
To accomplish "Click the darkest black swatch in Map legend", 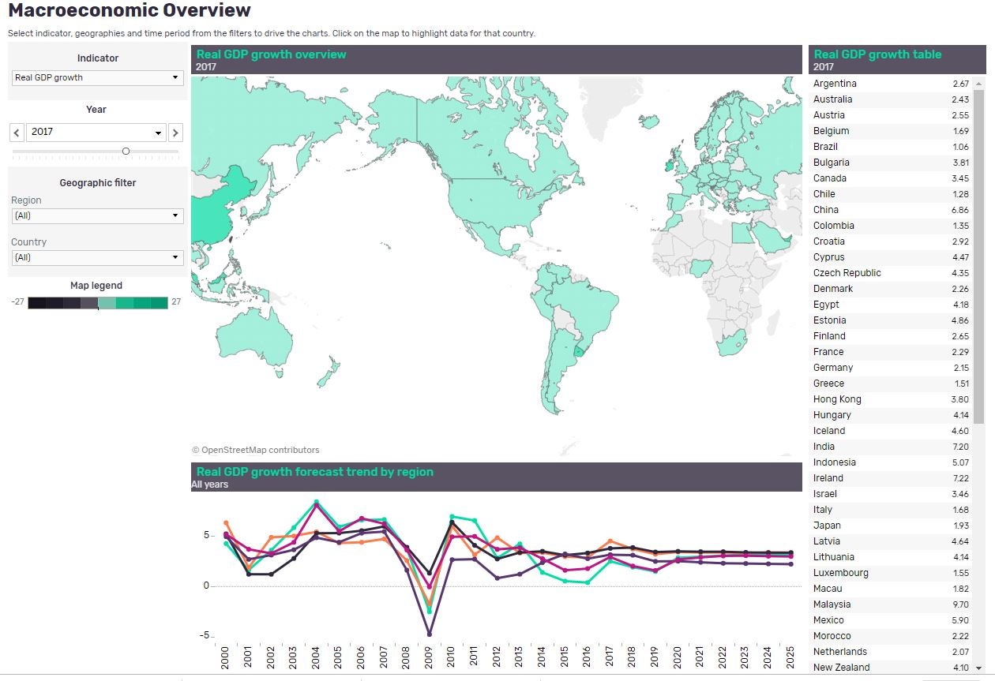I will point(36,302).
